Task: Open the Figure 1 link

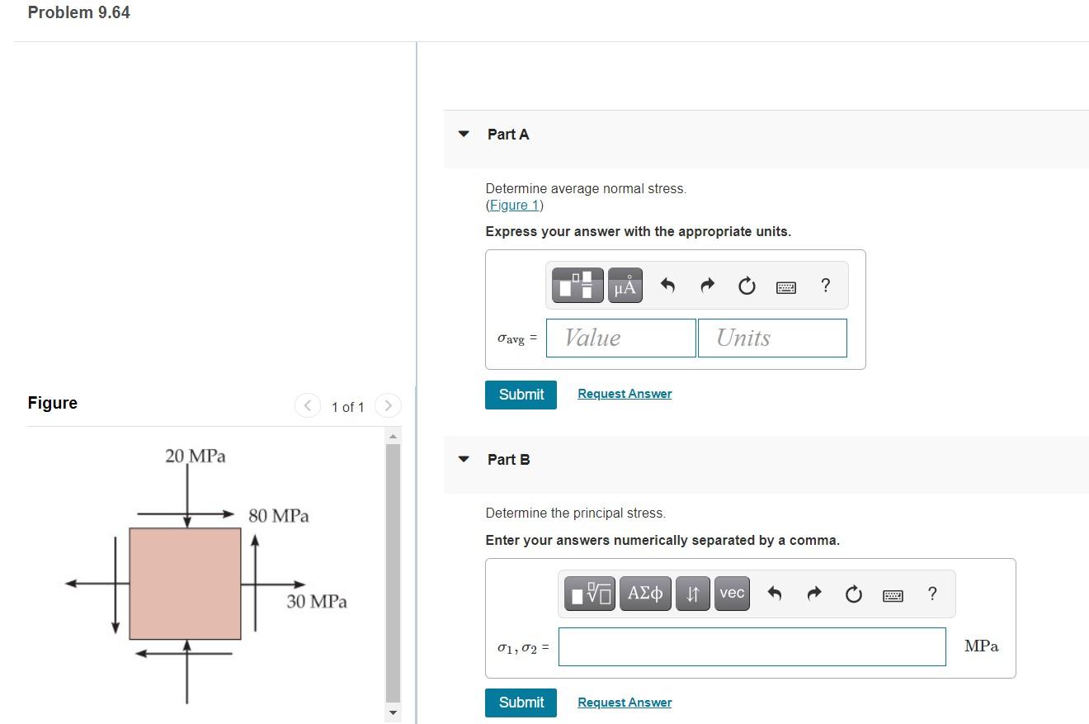Action: tap(515, 205)
